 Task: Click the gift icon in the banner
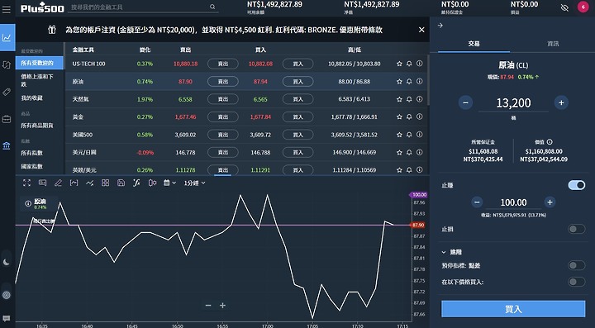pos(52,30)
